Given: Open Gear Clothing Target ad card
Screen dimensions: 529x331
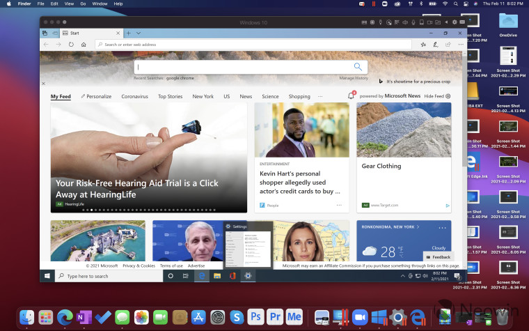Looking at the screenshot, I should (404, 157).
